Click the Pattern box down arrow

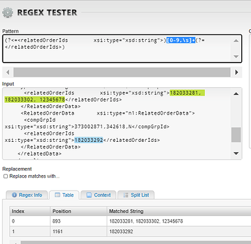coord(236,57)
